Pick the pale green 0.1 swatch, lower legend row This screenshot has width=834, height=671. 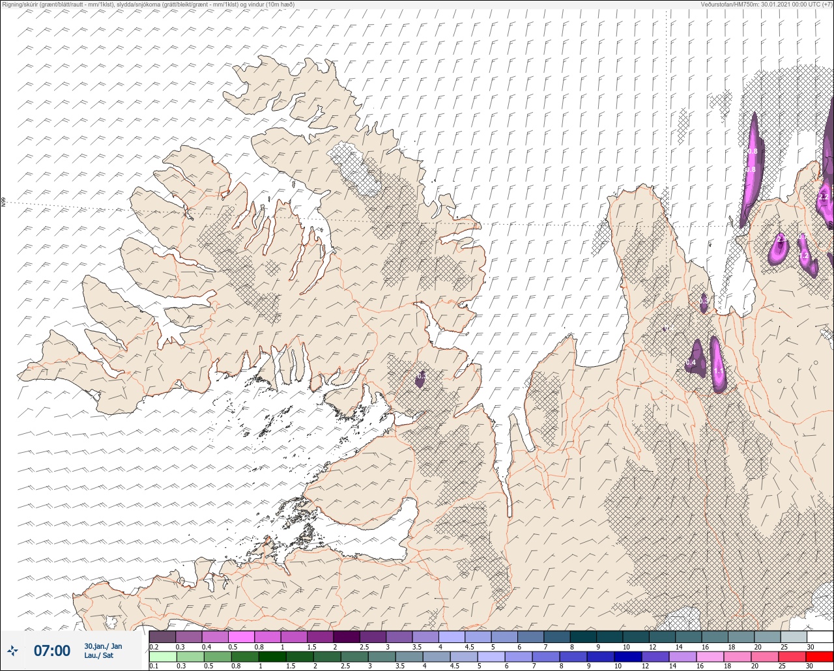pos(162,657)
